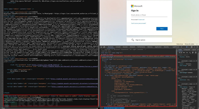Screen dimensions: 199x109
Task: Toggle the computed styles sidebar icon
Action: (196, 52)
